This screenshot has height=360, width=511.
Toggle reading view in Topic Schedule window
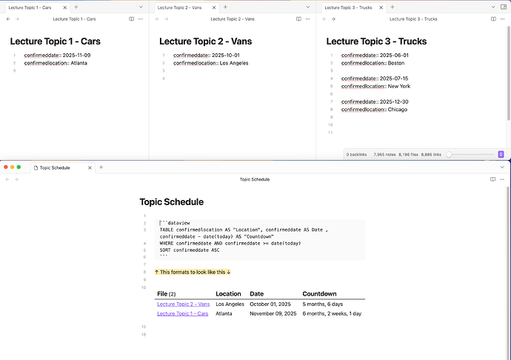492,179
